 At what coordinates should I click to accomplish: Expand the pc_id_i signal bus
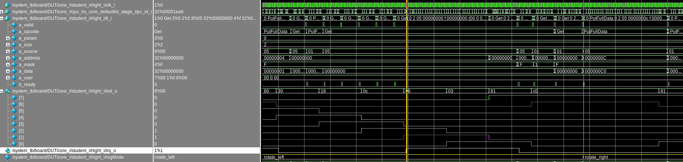coord(2,12)
